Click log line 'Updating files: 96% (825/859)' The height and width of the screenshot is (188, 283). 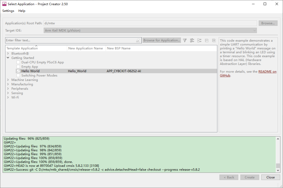(x=27, y=139)
